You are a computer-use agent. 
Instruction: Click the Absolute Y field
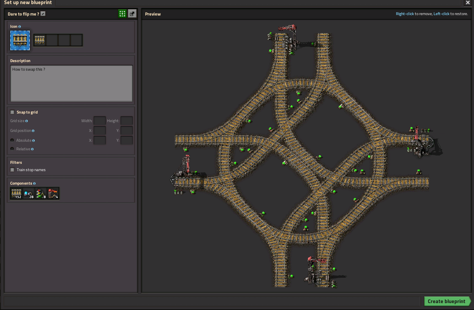coord(126,140)
